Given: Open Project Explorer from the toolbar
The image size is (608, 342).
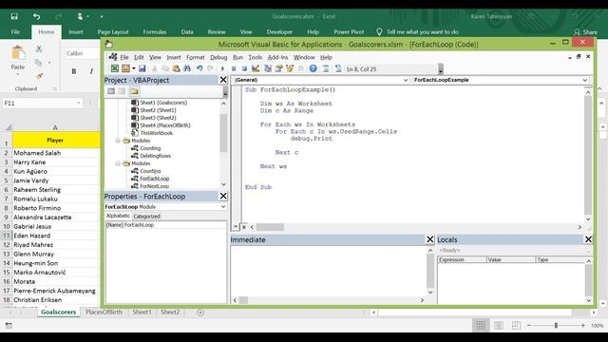Looking at the screenshot, I should pos(268,68).
